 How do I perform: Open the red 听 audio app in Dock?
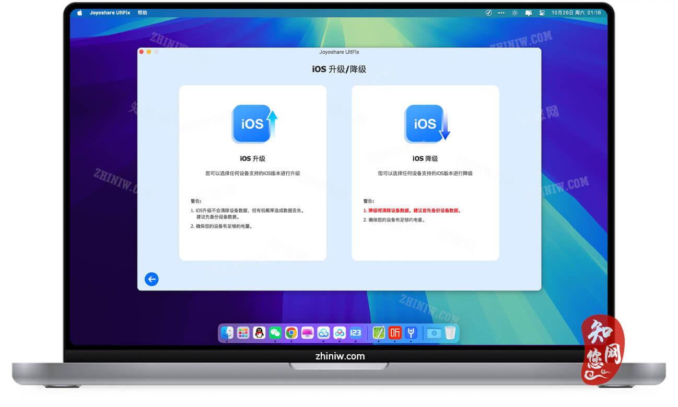[x=395, y=333]
